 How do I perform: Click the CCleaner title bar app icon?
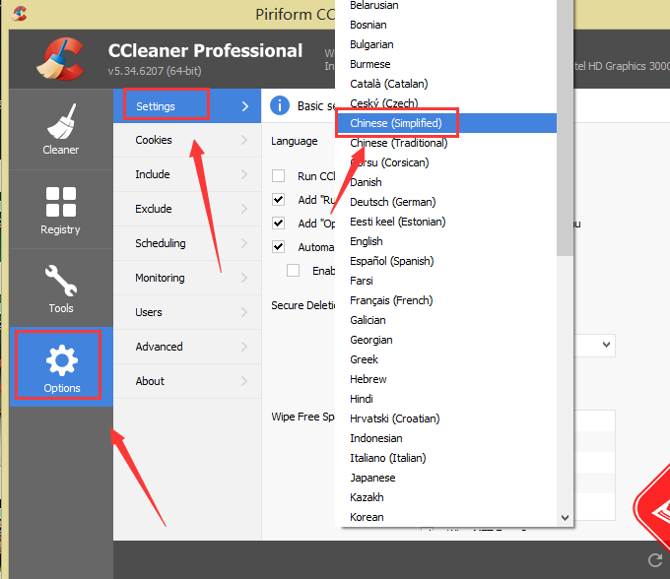click(20, 14)
